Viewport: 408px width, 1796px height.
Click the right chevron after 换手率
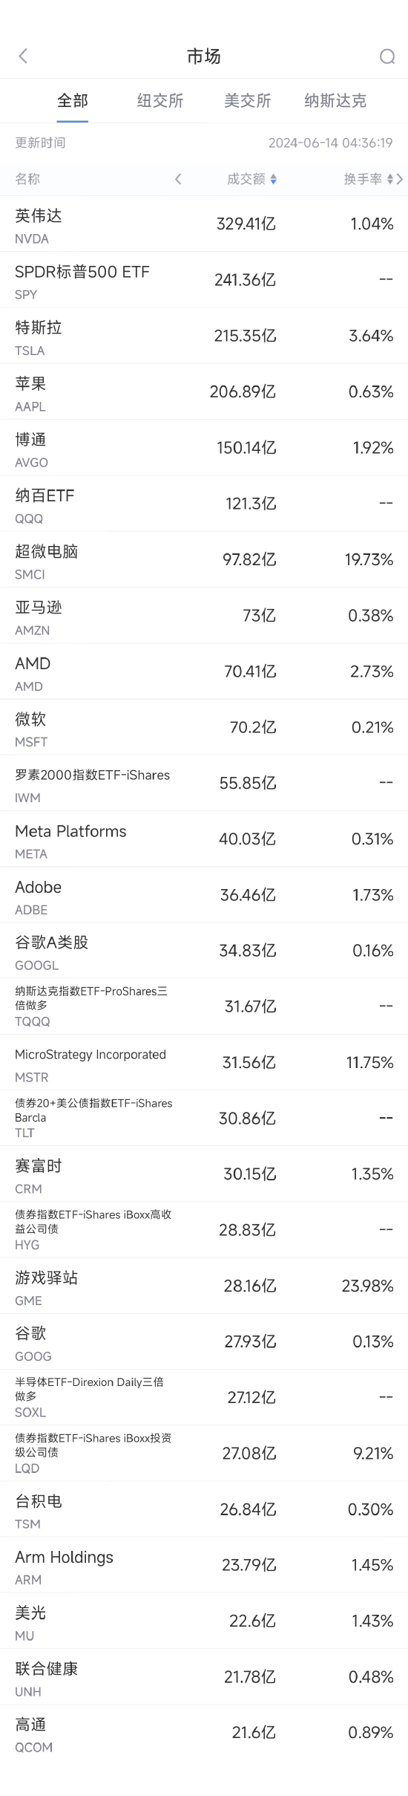400,179
